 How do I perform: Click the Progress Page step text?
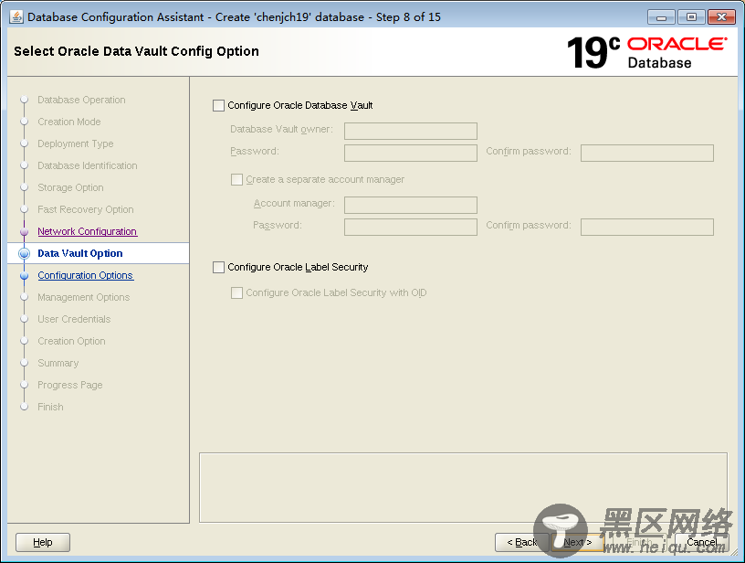pyautogui.click(x=70, y=385)
